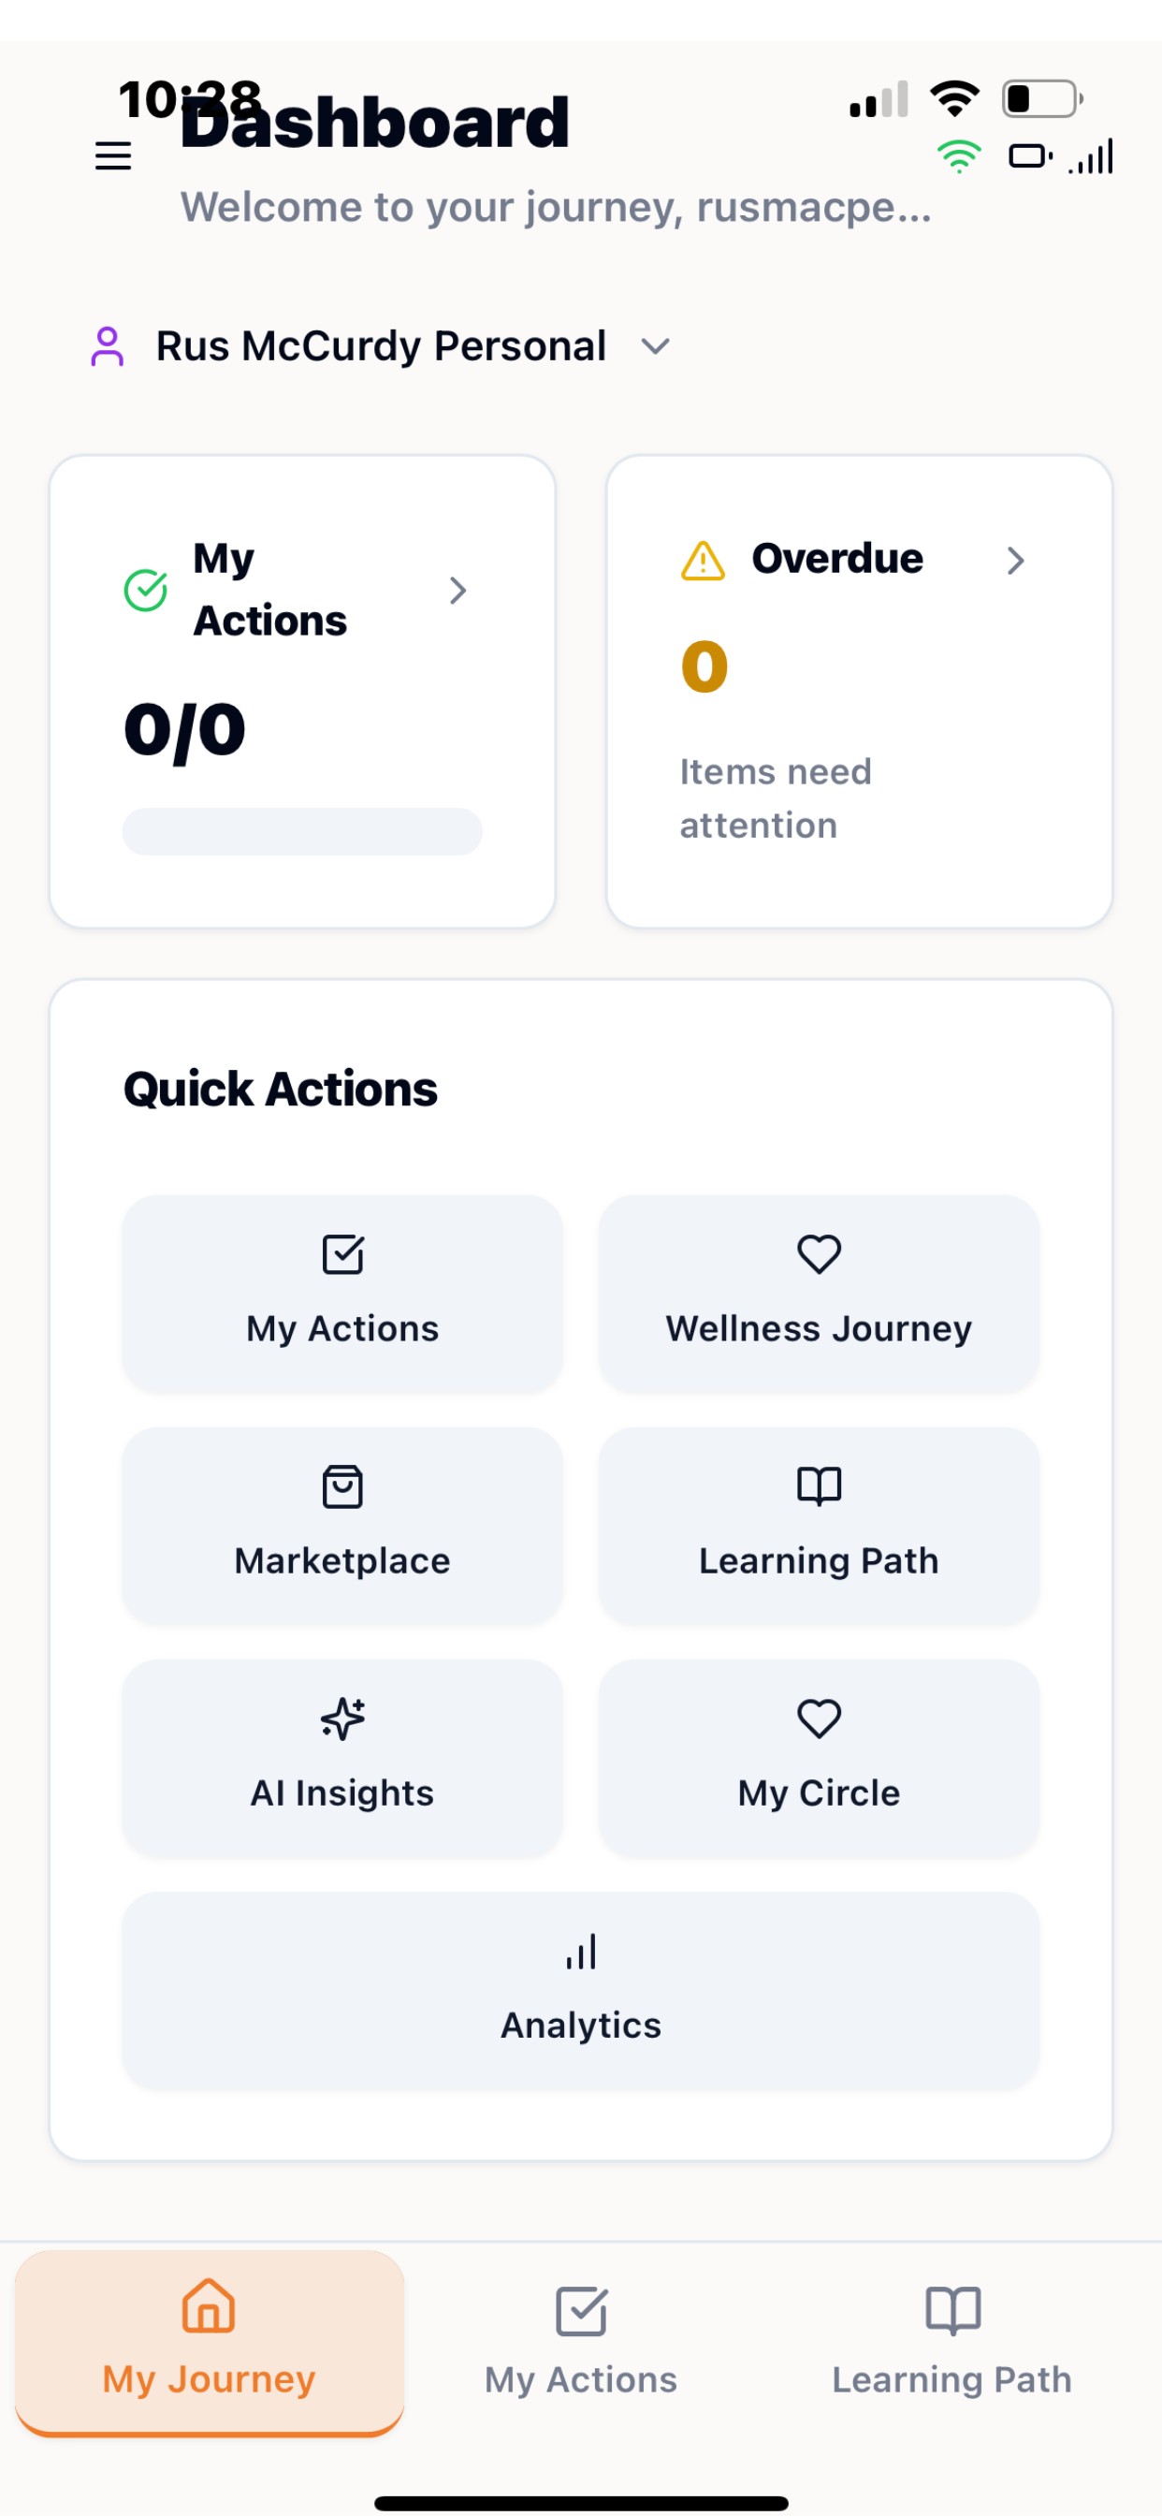
Task: Tap the My Circle heart icon
Action: 820,1718
